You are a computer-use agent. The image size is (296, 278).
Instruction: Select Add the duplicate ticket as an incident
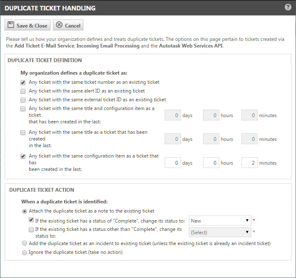point(25,243)
